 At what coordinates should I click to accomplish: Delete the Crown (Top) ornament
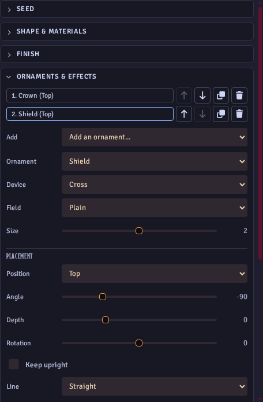[239, 95]
